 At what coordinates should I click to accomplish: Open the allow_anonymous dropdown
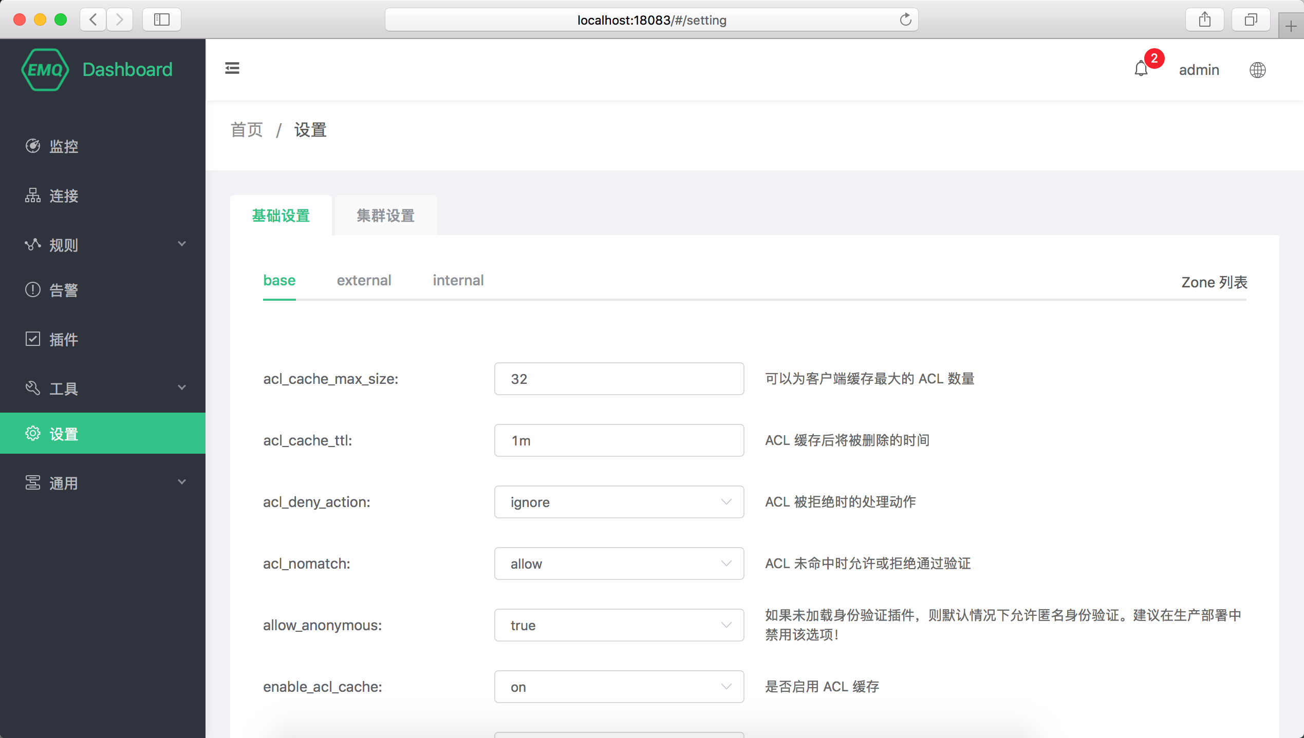619,625
